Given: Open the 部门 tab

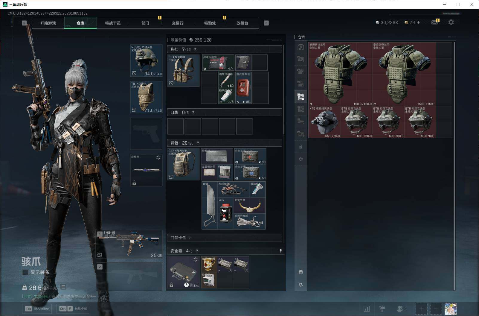Looking at the screenshot, I should click(145, 23).
